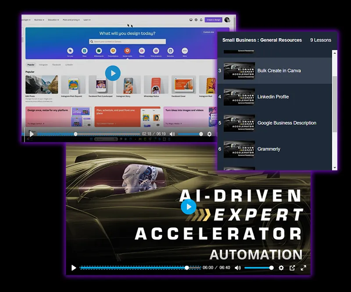
Task: Expand the Business dropdown menu
Action: tap(39, 20)
